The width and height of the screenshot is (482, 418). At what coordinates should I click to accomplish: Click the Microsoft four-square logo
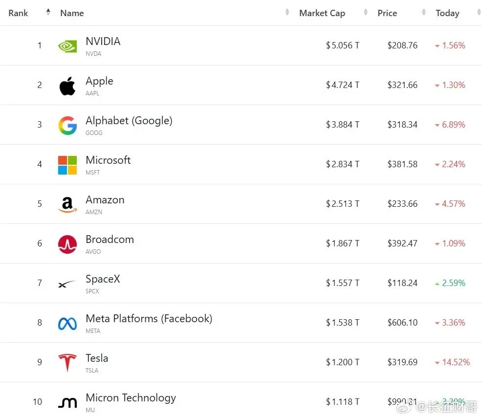point(67,165)
